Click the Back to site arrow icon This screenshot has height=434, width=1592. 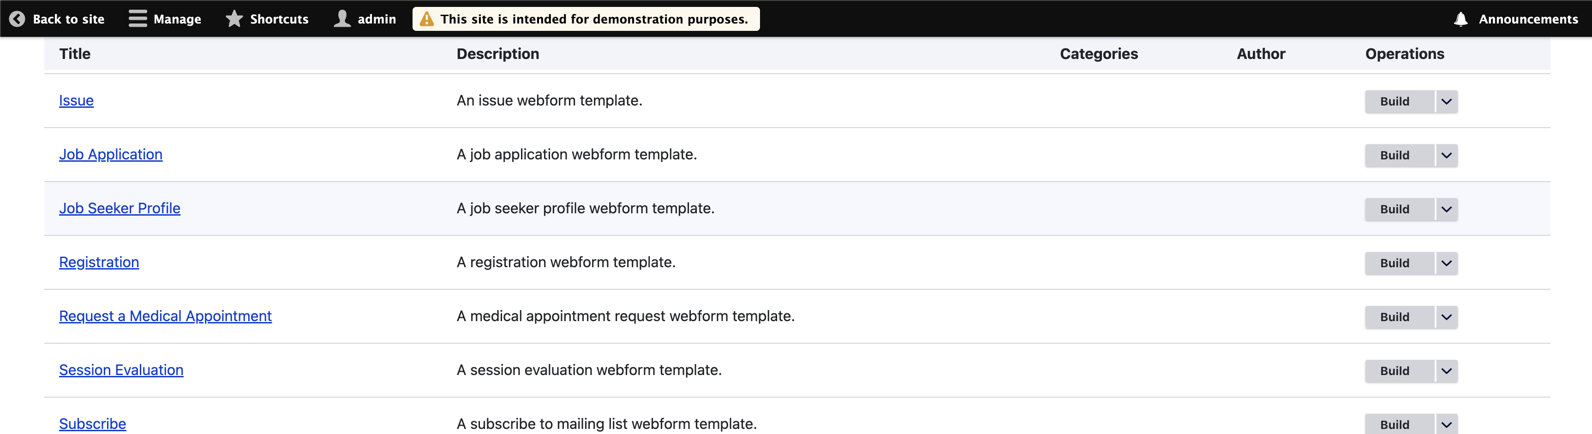tap(17, 19)
